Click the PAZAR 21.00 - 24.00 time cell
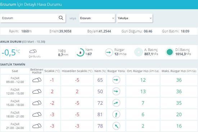 tap(15, 126)
